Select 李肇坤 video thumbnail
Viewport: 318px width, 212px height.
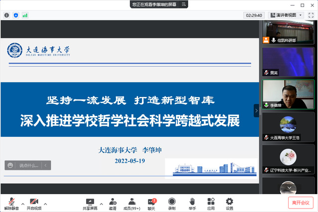(288, 95)
